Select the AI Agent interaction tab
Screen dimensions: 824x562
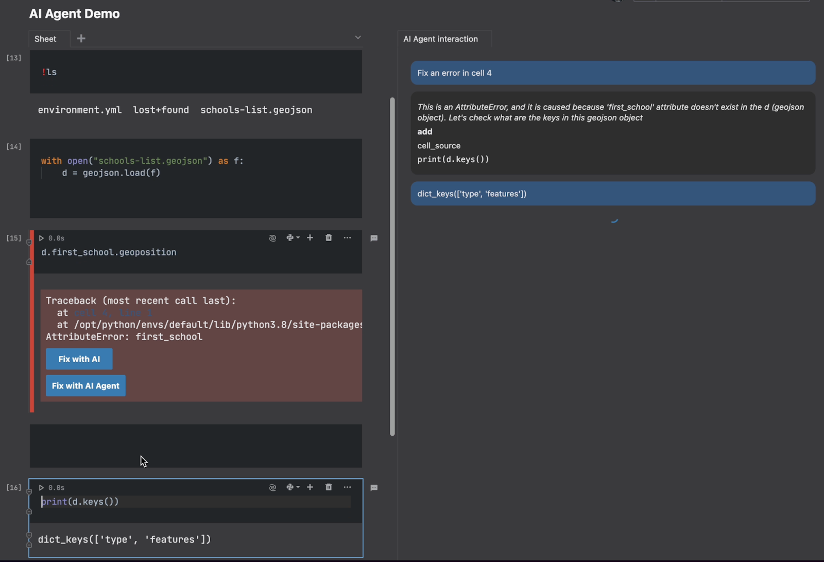point(444,39)
